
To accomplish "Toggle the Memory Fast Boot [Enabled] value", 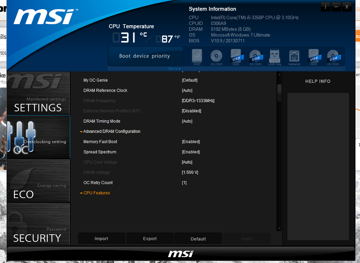I will pyautogui.click(x=191, y=141).
